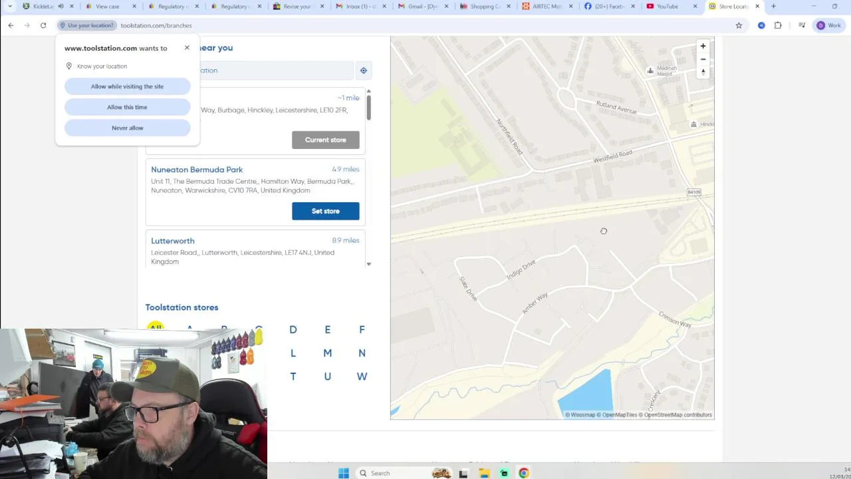Open a new browser tab
851x479 pixels.
tap(773, 6)
